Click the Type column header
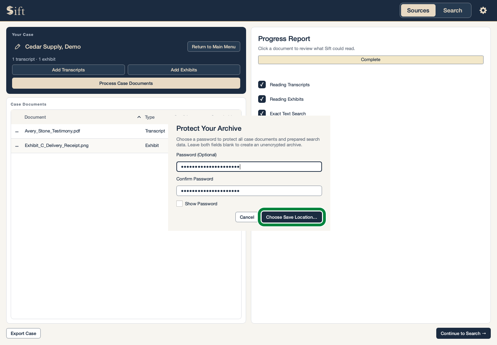 (x=150, y=117)
